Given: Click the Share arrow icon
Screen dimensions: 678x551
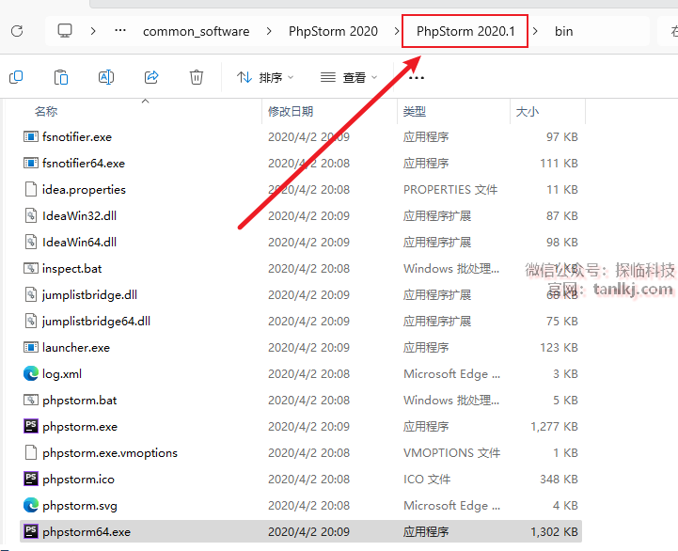Looking at the screenshot, I should point(151,77).
